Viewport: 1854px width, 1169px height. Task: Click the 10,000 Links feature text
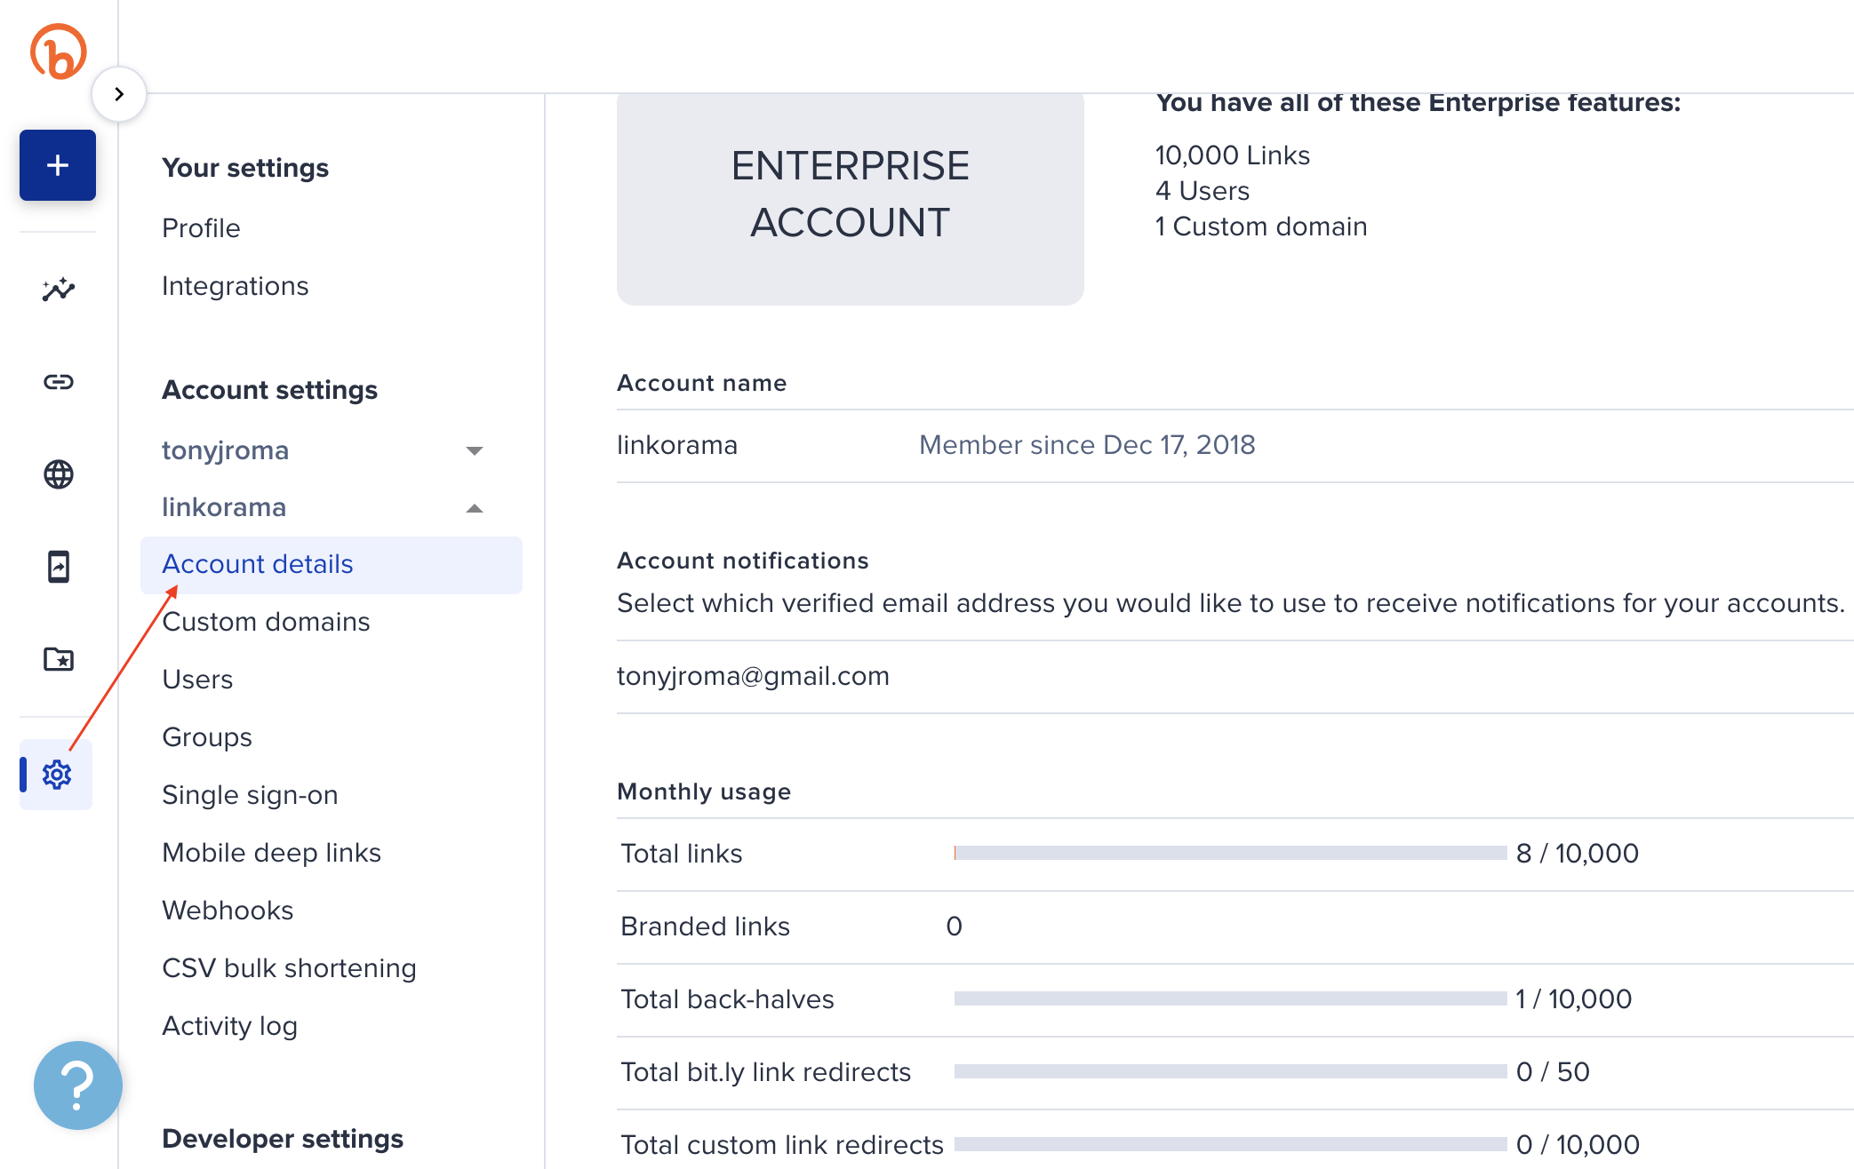pos(1233,155)
